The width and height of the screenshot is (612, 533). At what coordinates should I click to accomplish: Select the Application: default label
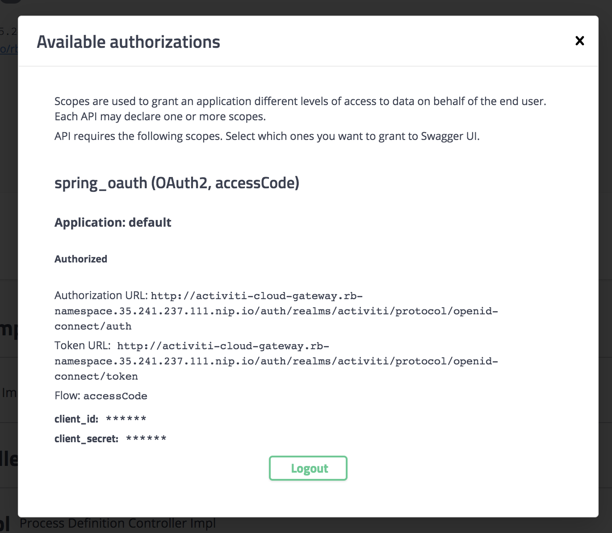(x=113, y=222)
